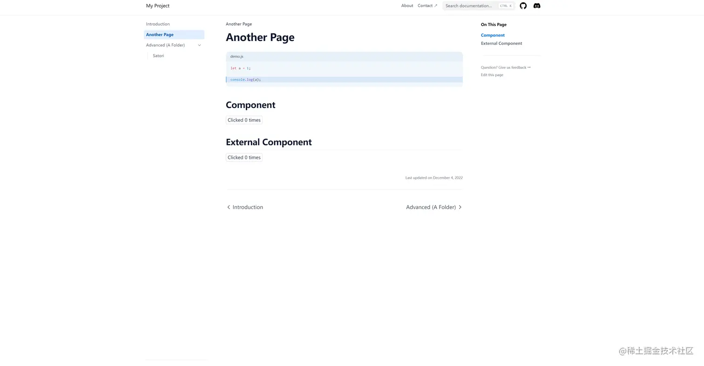Click the Edit this page link
704x366 pixels.
click(492, 75)
